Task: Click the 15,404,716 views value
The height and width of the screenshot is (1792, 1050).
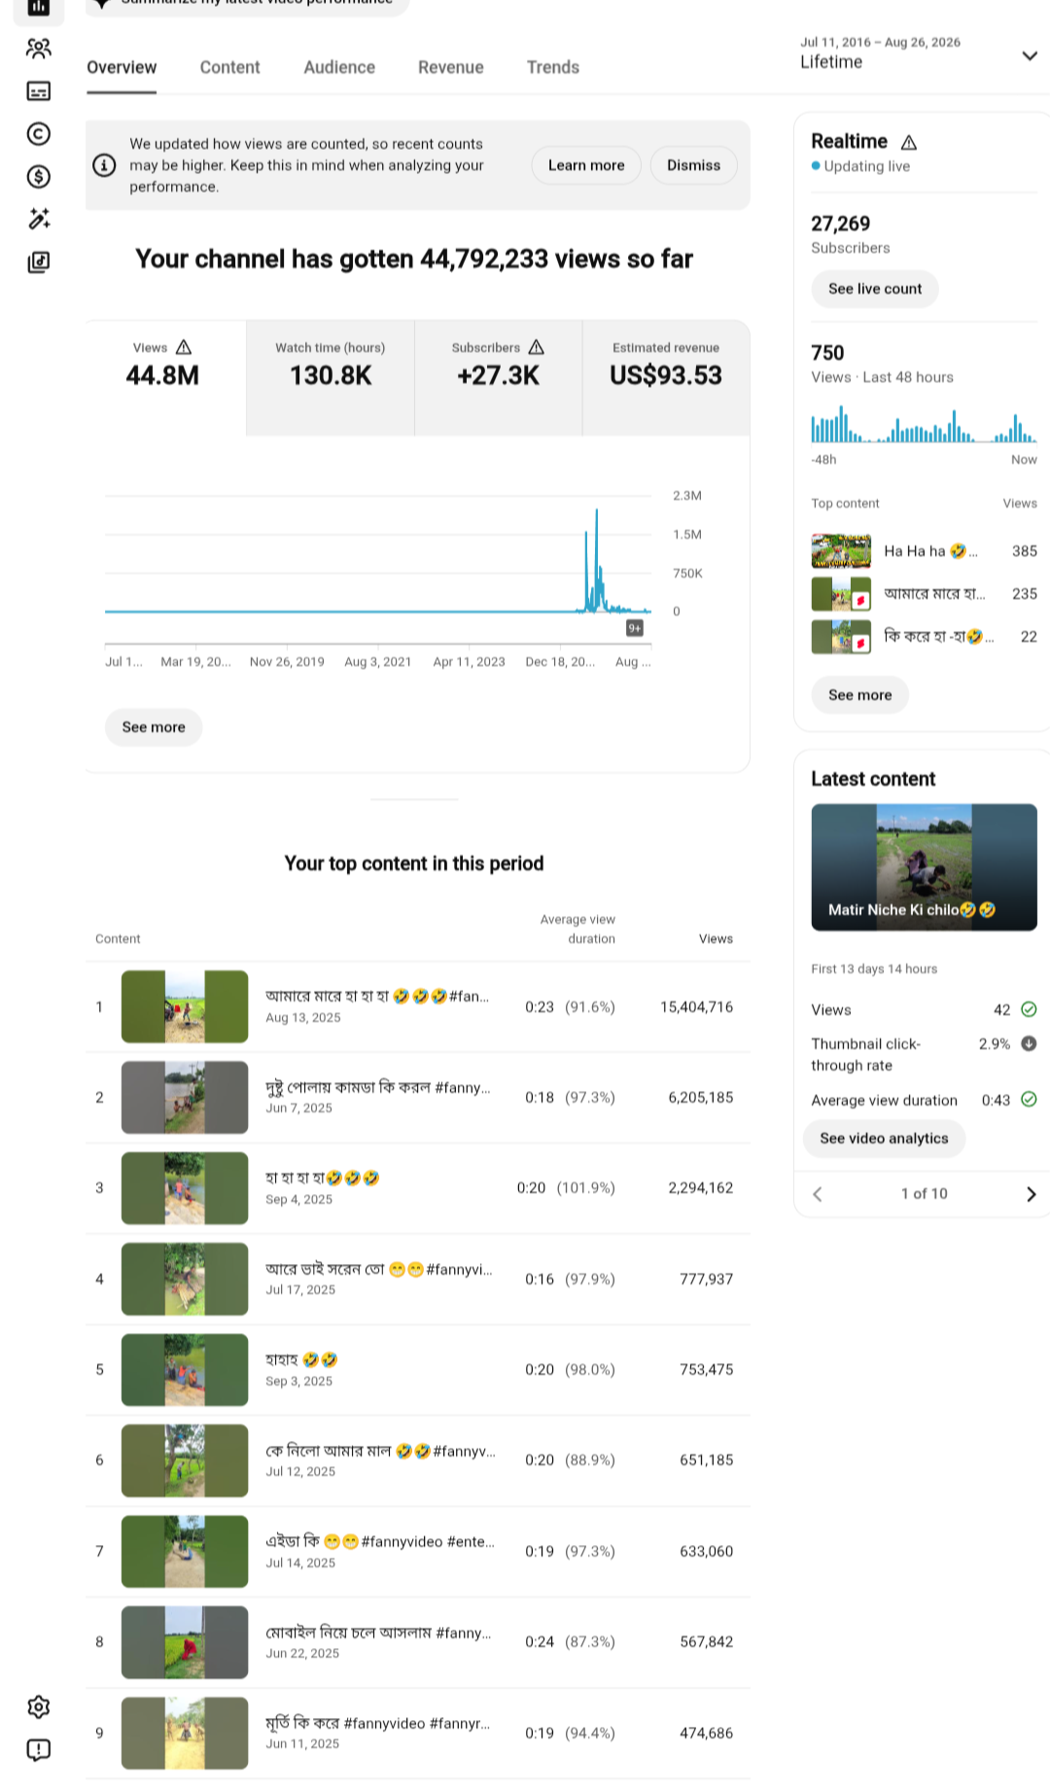Action: [696, 1007]
